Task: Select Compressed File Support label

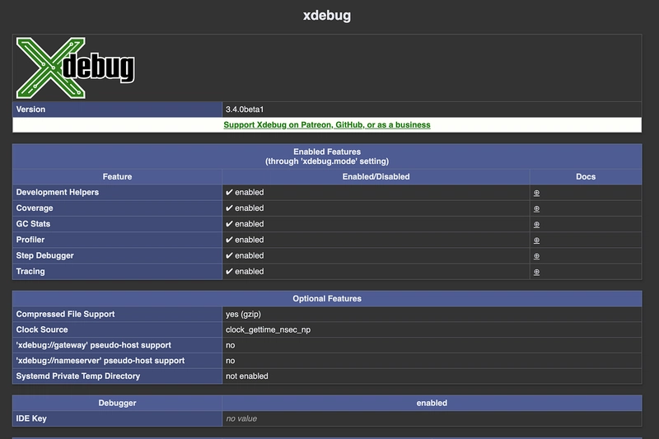Action: coord(117,315)
